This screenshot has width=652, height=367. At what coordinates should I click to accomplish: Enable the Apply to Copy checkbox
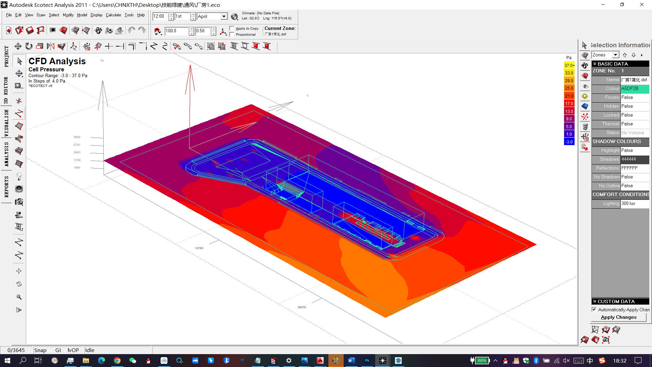pyautogui.click(x=232, y=29)
